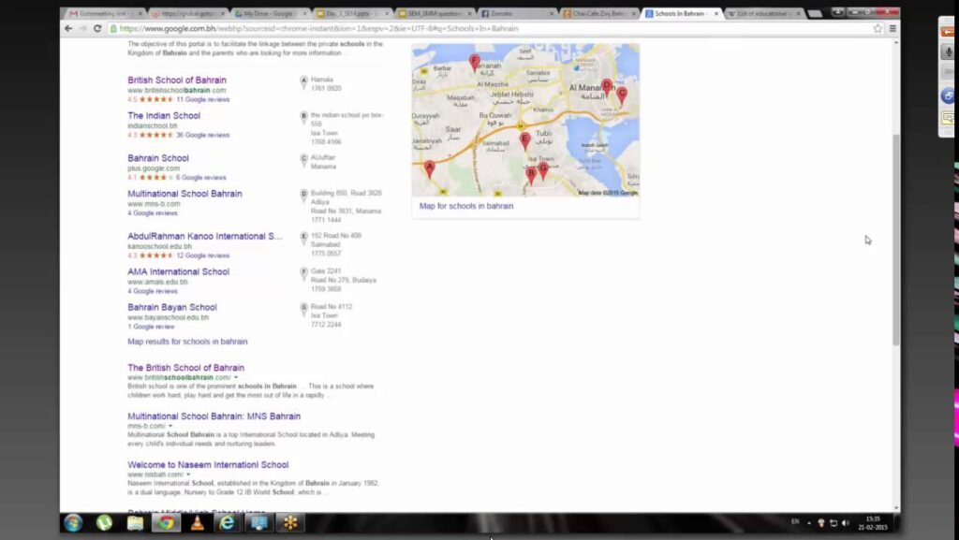This screenshot has height=540, width=959.
Task: Switch to the Gmail Gotomeeting tab
Action: point(105,13)
